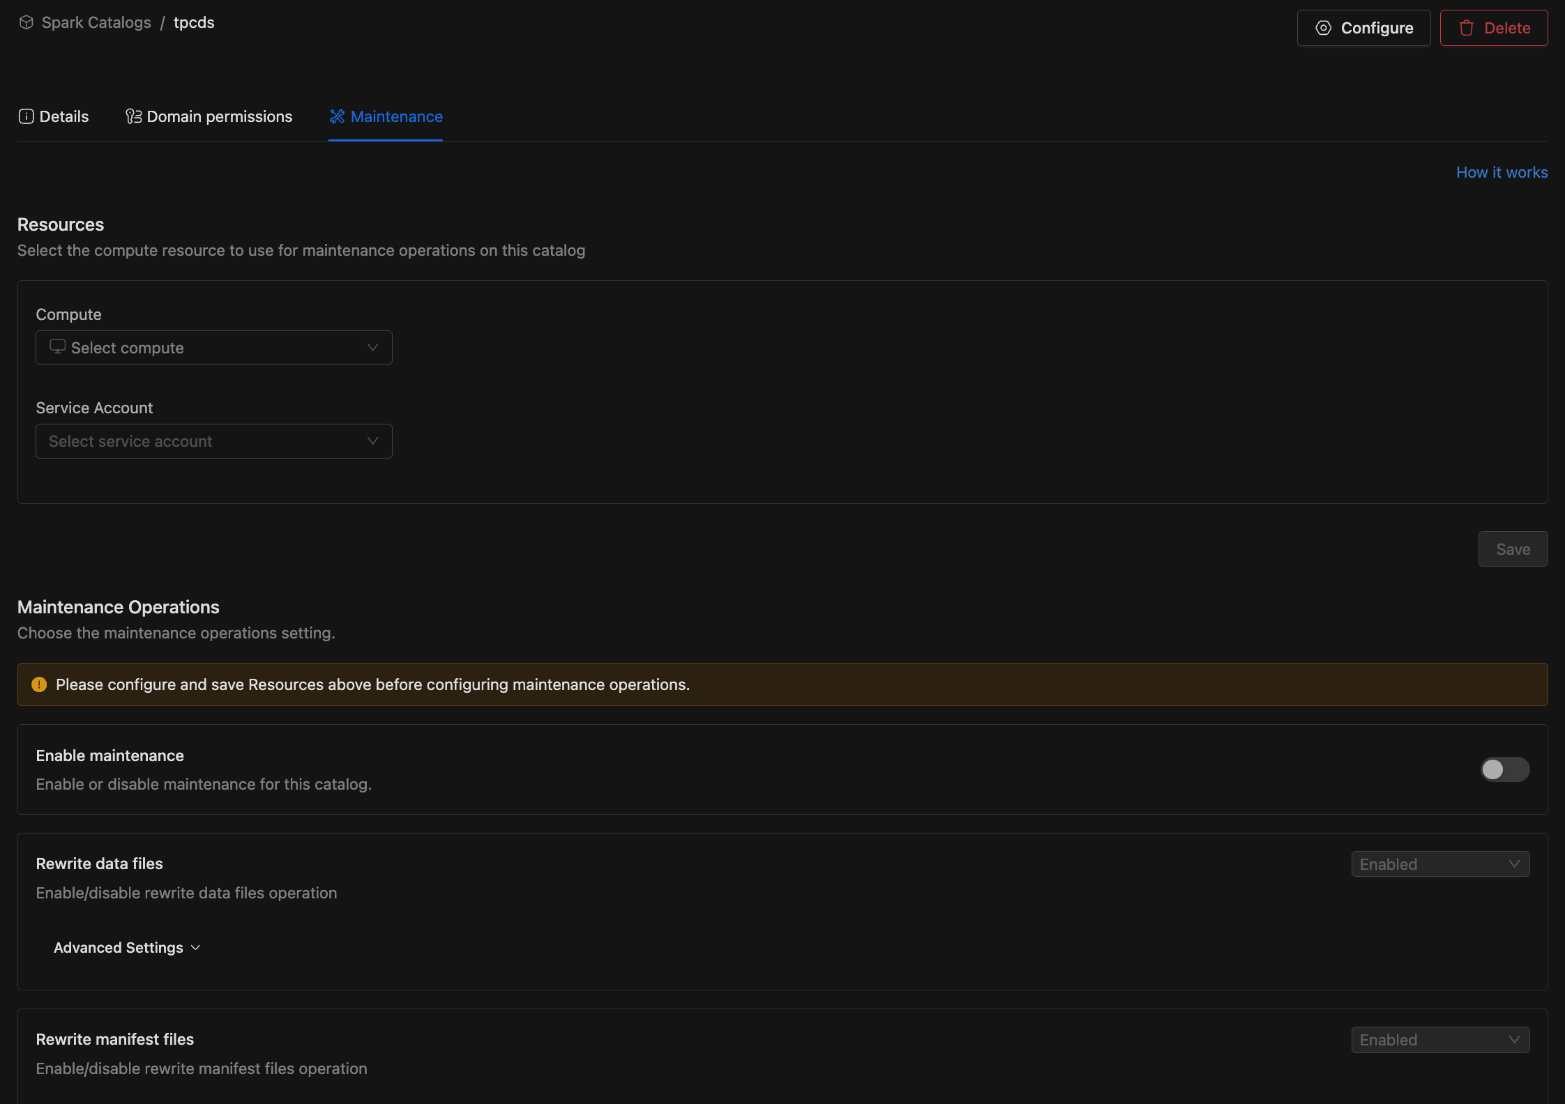The width and height of the screenshot is (1565, 1104).
Task: Click the Spark Catalogs cube icon
Action: coord(27,22)
